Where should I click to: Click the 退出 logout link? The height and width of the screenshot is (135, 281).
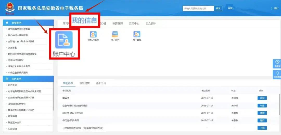point(276,8)
